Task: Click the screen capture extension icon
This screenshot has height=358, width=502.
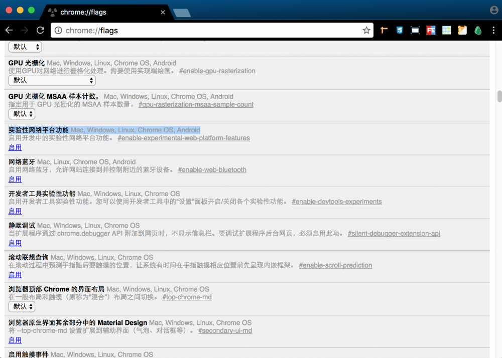Action: click(x=415, y=31)
